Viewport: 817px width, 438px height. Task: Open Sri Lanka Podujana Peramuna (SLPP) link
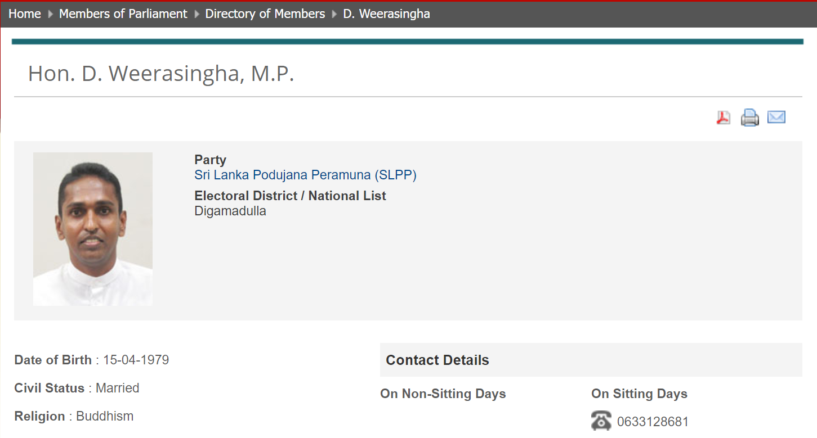[x=306, y=175]
